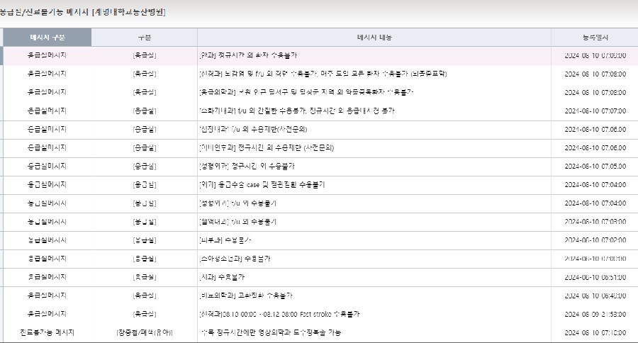
Task: Click the 메시지 구분 column header
Action: (x=47, y=37)
